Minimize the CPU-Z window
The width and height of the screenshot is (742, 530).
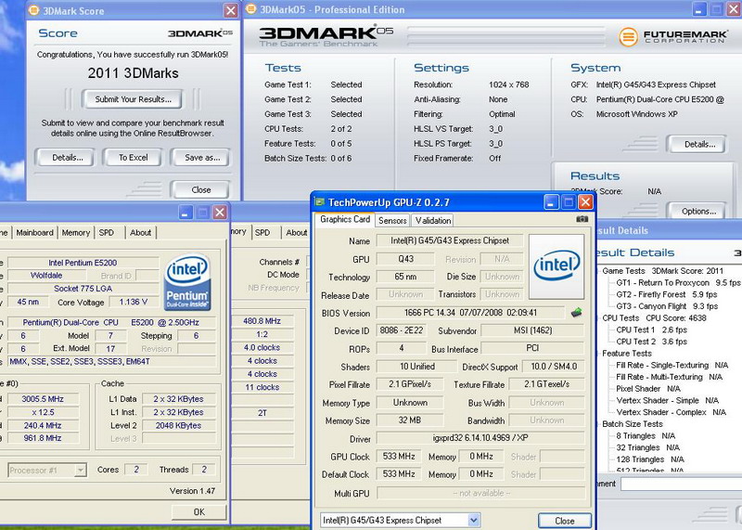[185, 213]
